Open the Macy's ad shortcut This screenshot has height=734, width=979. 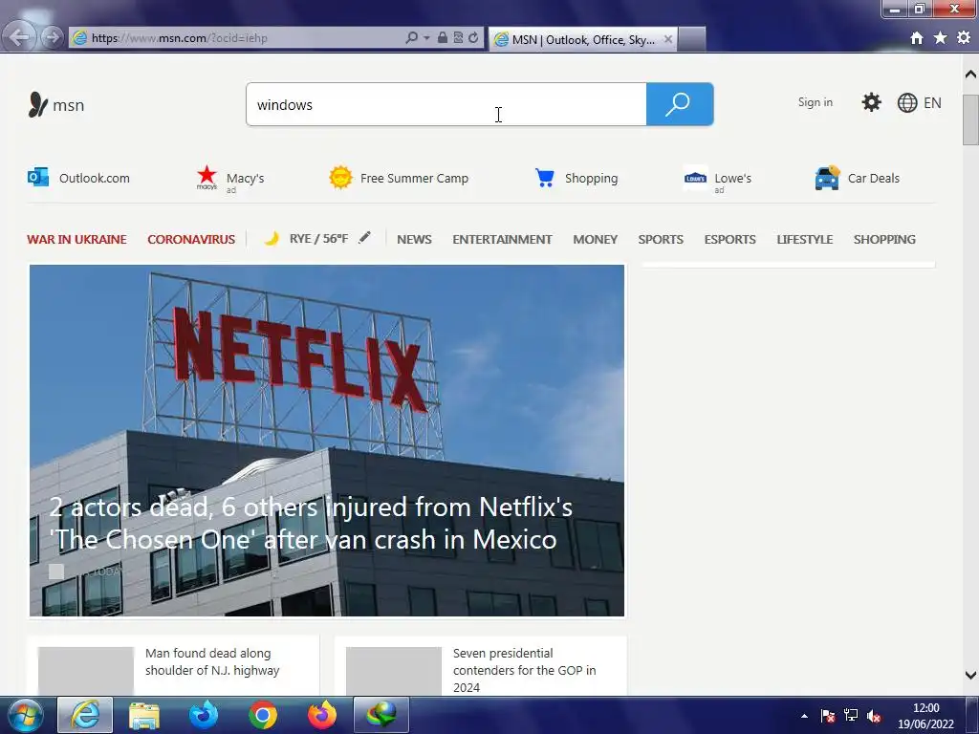230,179
